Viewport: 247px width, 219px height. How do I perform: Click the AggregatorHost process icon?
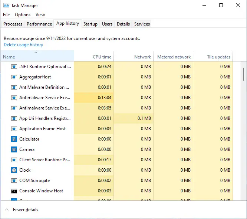click(14, 77)
